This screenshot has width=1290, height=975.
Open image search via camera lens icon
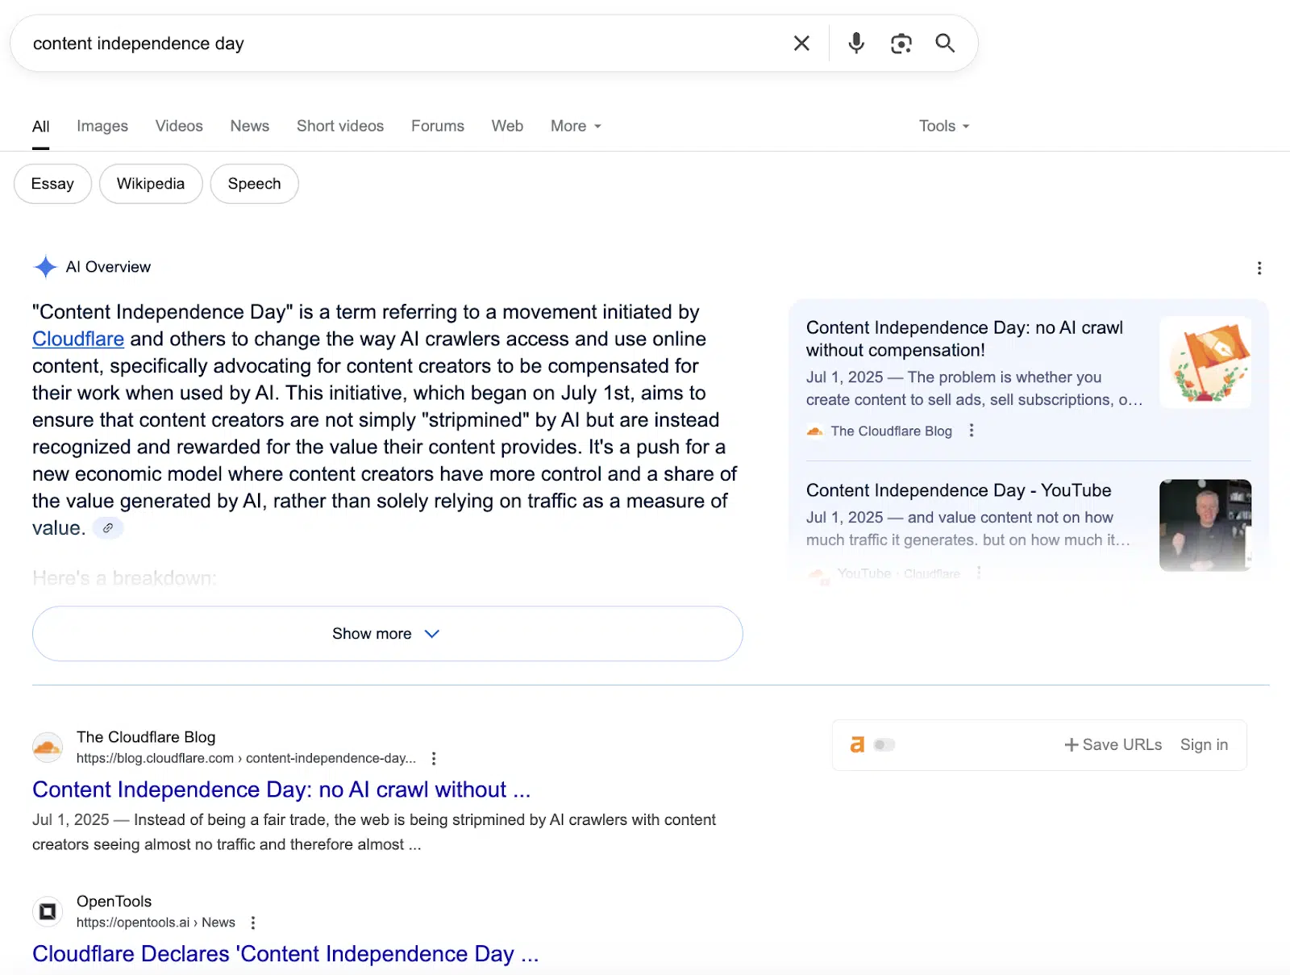pos(901,44)
